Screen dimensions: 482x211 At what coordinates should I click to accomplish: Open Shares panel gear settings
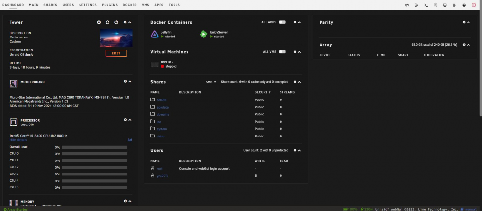click(295, 82)
